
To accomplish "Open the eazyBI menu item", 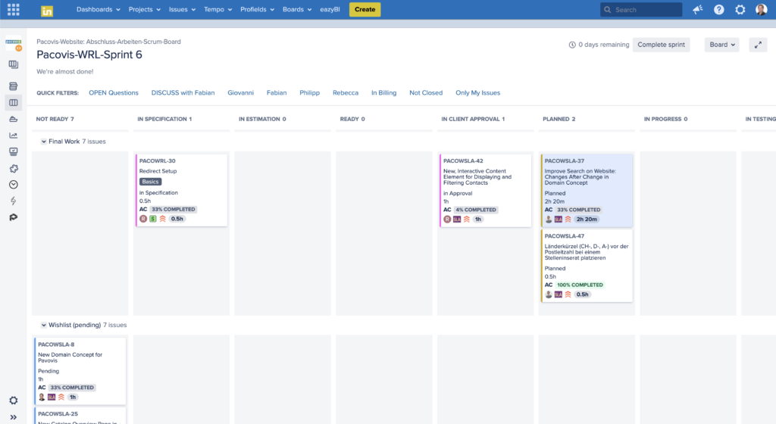I will pyautogui.click(x=330, y=9).
